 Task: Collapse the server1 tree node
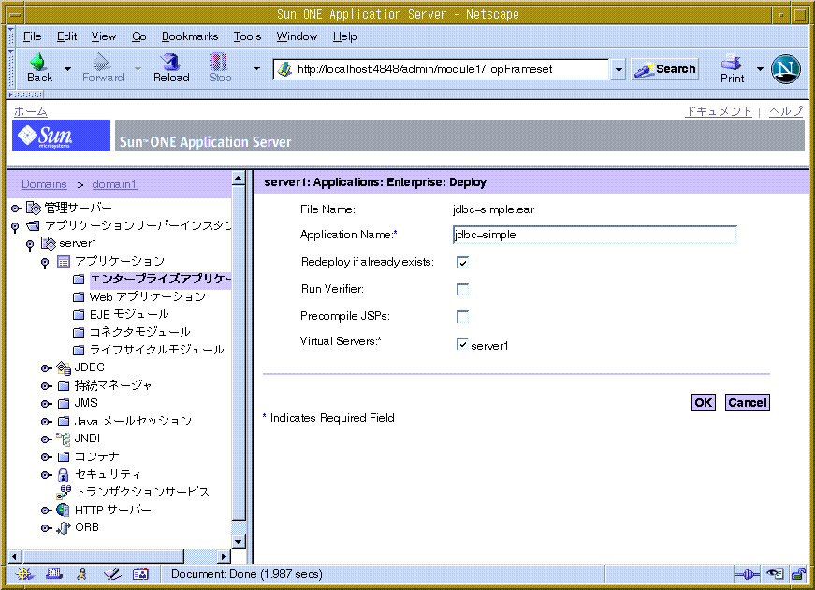[30, 244]
